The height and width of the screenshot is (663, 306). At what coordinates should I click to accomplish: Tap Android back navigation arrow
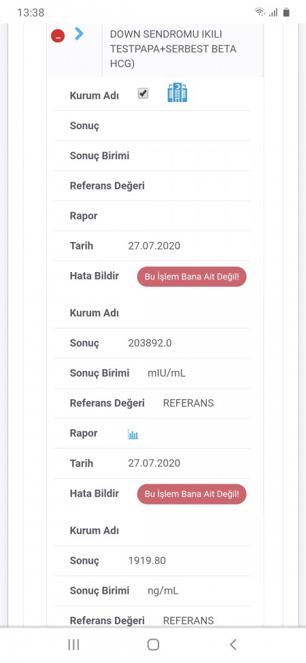pos(233,645)
